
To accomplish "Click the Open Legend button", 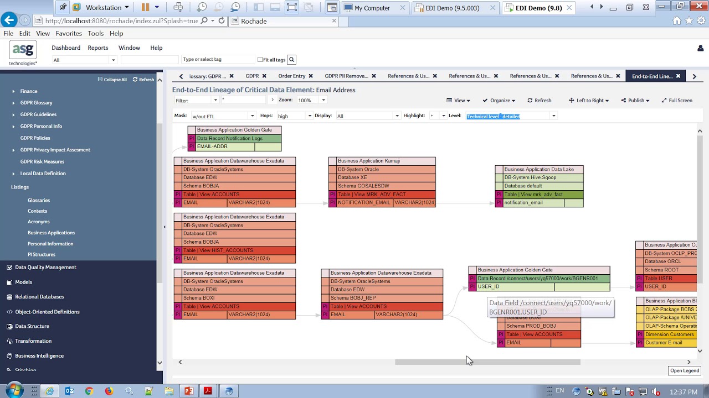I will (684, 370).
